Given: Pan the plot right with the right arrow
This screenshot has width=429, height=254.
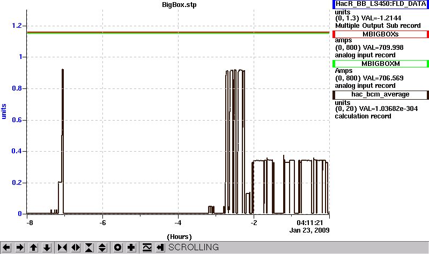Looking at the screenshot, I should (20, 248).
